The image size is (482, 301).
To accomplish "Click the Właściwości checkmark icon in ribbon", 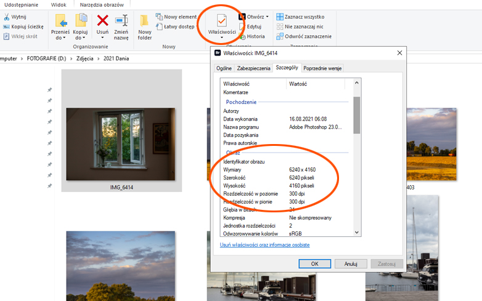I will coord(221,20).
